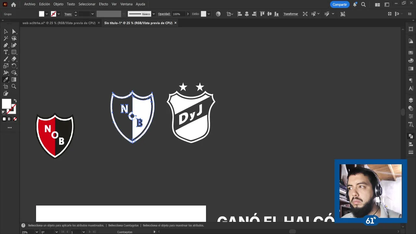This screenshot has height=234, width=416.
Task: Open the zoom level 25% dropdown
Action: pyautogui.click(x=37, y=232)
